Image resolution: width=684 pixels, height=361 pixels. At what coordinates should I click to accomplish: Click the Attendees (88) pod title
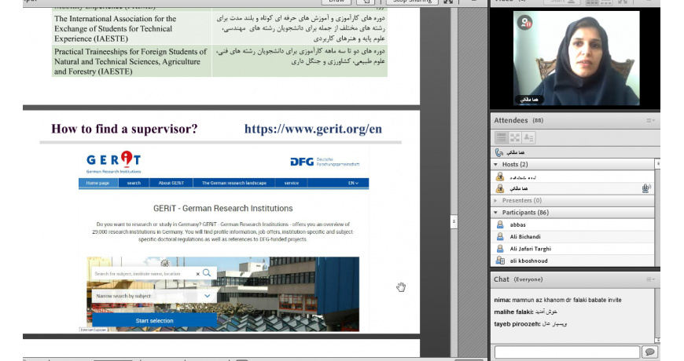518,121
